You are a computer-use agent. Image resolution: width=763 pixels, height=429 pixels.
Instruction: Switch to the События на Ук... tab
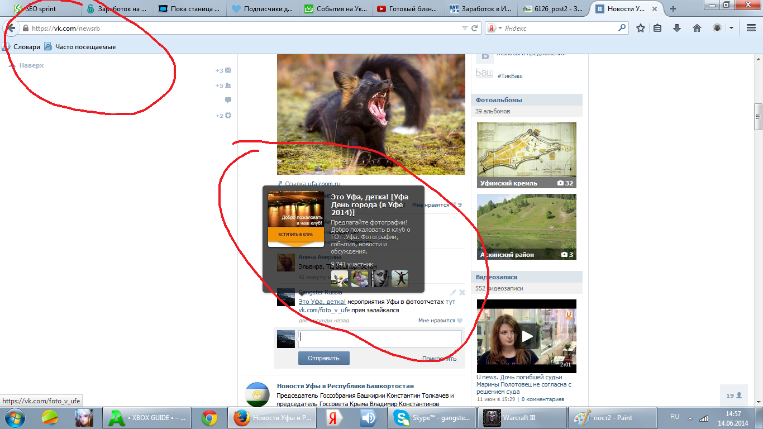click(335, 8)
